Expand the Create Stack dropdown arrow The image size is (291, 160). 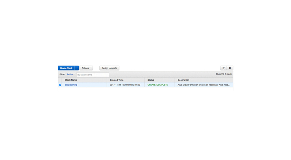[x=77, y=68]
